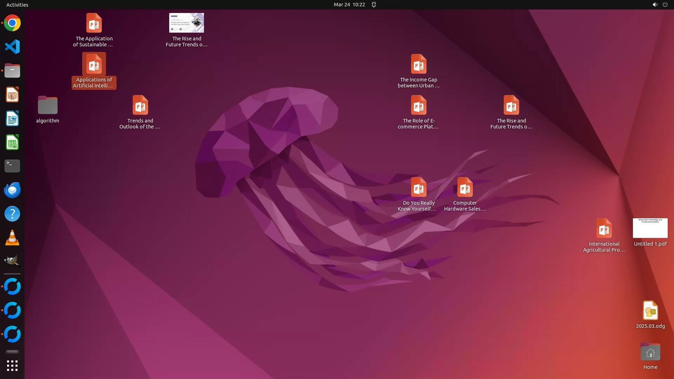Open the Terminal from the dock
This screenshot has height=379, width=674.
(x=12, y=166)
